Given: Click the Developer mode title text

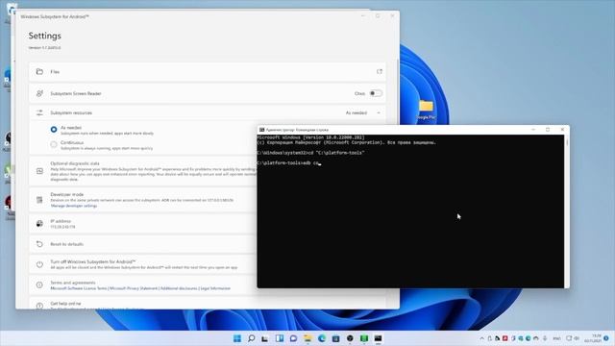Looking at the screenshot, I should pos(66,194).
